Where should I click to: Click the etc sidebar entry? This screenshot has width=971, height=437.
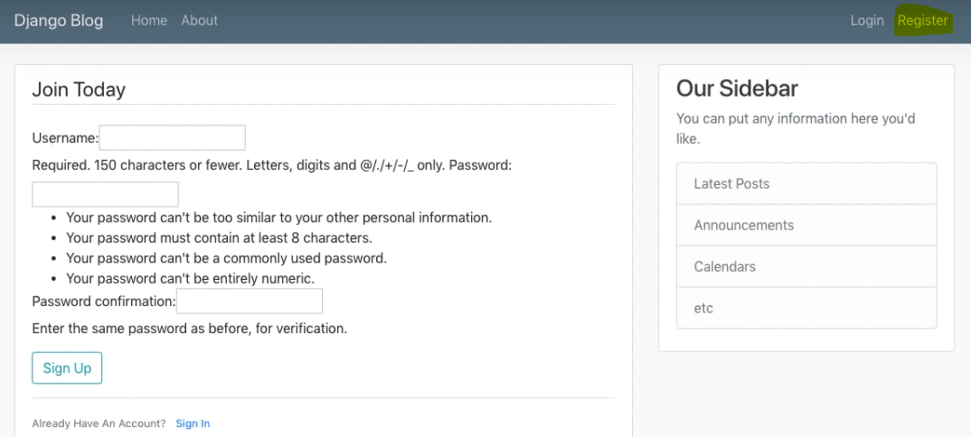pyautogui.click(x=703, y=308)
